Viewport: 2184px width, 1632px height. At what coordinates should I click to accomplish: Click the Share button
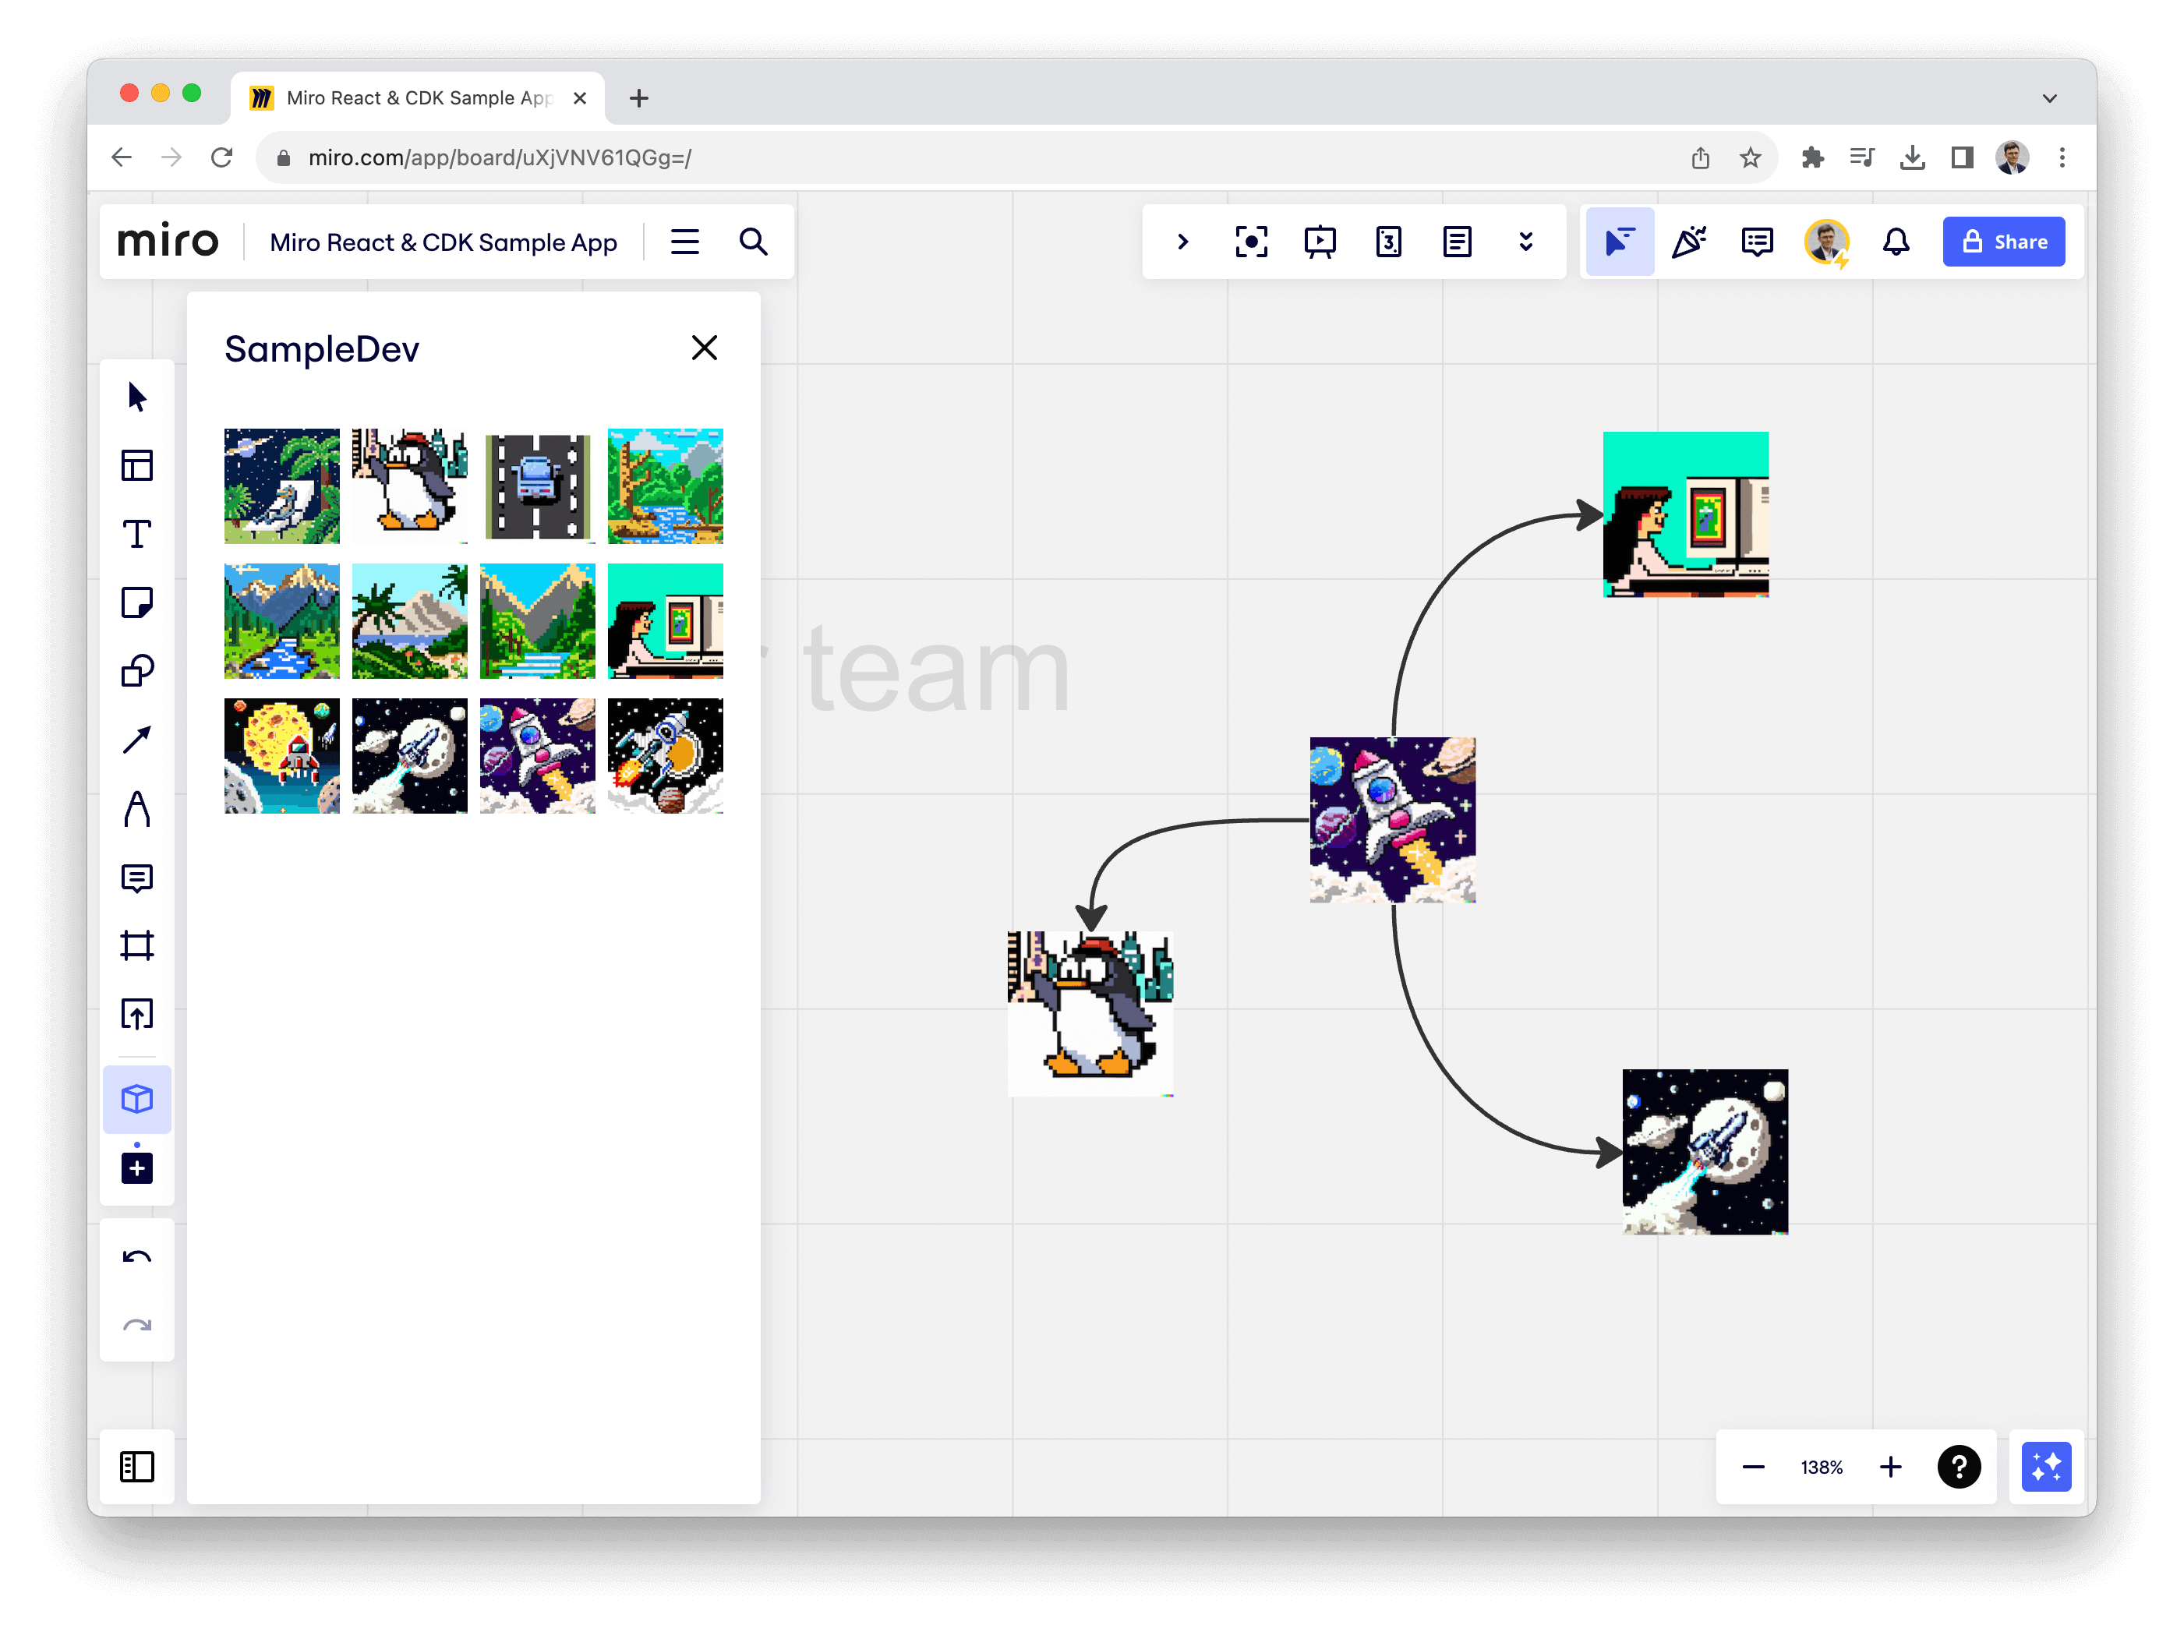[x=2003, y=242]
